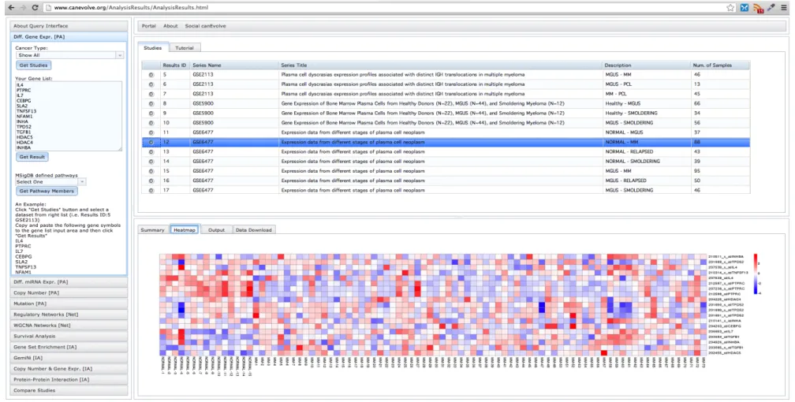Click the heatmap color scale legend
Image resolution: width=795 pixels, height=402 pixels.
[756, 274]
